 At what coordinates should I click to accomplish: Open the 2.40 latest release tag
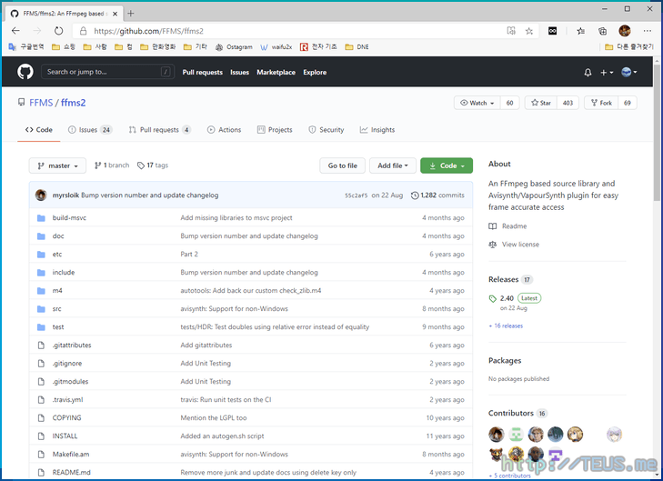[507, 298]
